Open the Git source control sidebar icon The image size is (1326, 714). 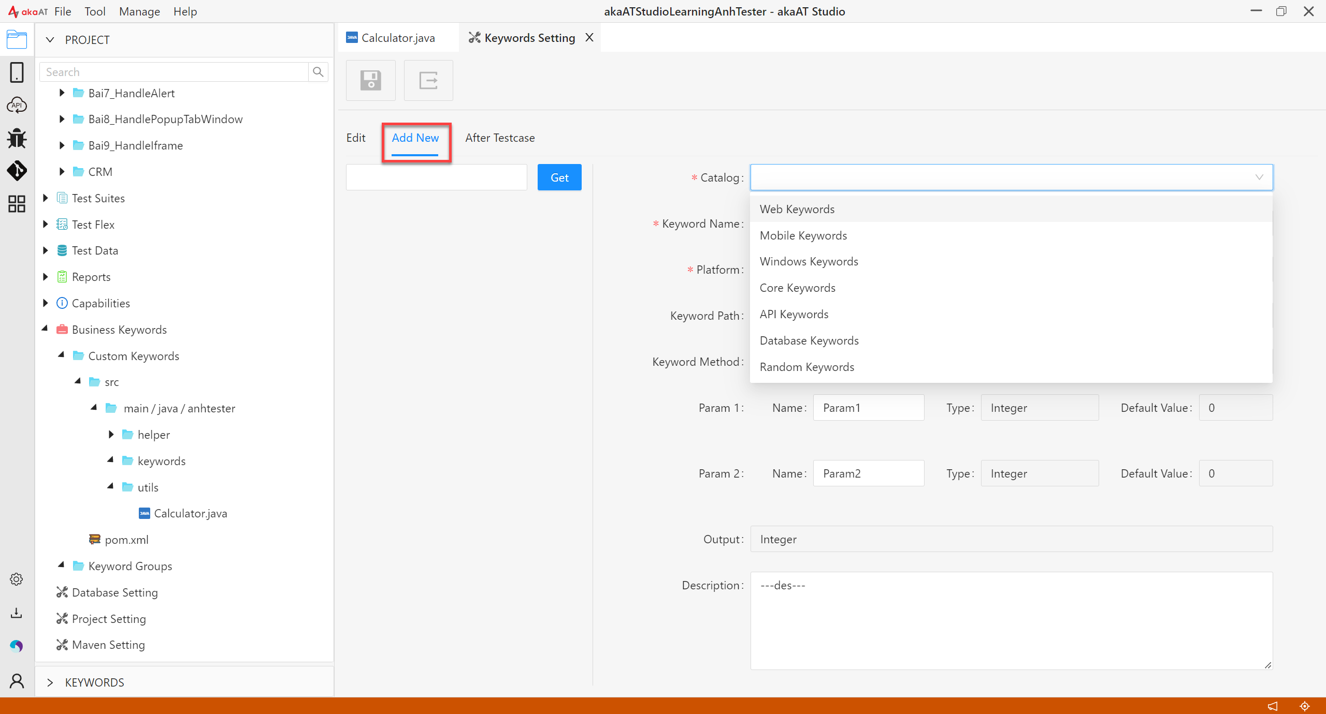[x=17, y=171]
